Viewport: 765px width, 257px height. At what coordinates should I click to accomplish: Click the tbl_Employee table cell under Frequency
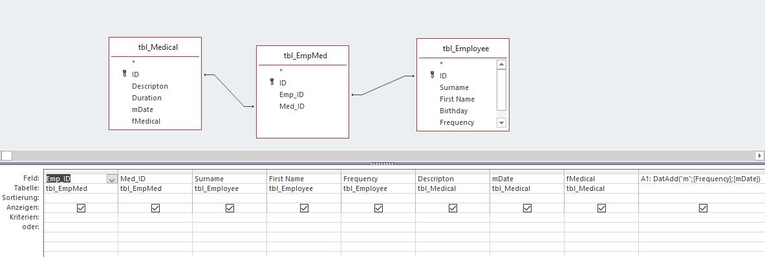click(x=378, y=188)
